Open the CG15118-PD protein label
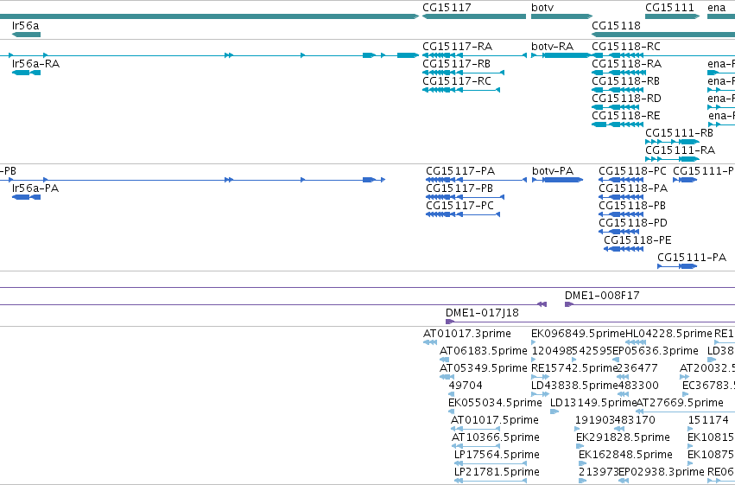 point(633,223)
